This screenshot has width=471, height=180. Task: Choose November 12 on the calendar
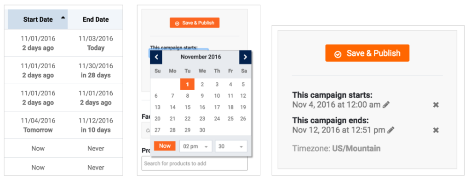click(243, 96)
